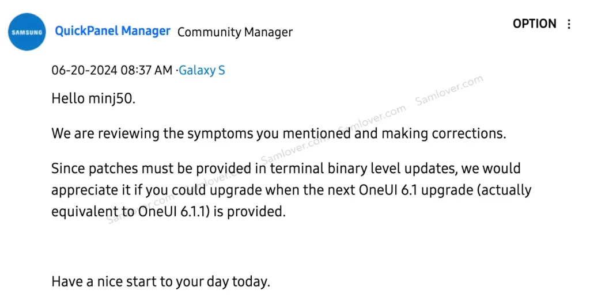Open QuickPanel Manager's profile
Viewport: 590px width, 298px height.
coord(112,31)
